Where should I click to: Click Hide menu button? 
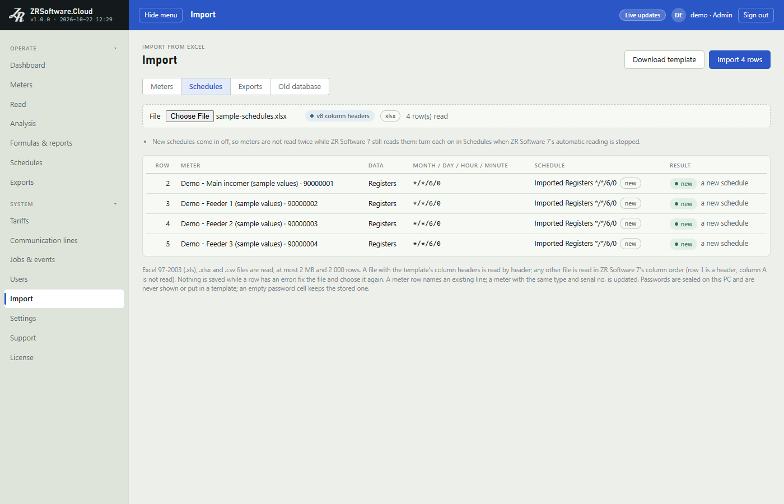(161, 15)
